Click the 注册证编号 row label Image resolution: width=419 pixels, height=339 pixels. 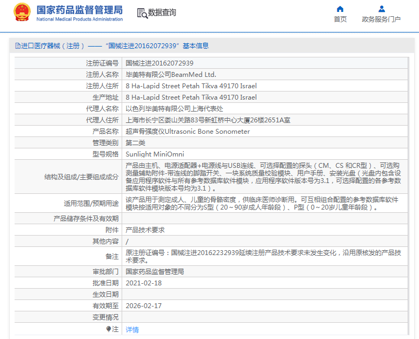102,63
